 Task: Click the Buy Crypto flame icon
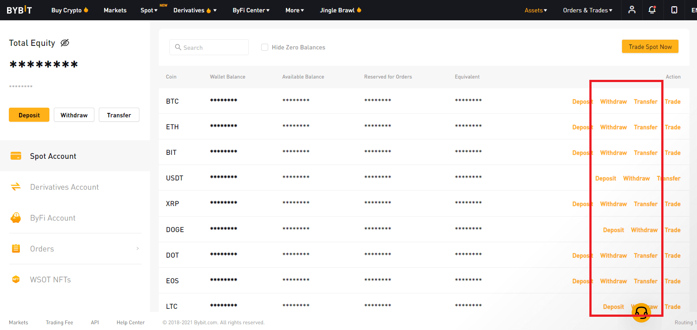point(86,10)
